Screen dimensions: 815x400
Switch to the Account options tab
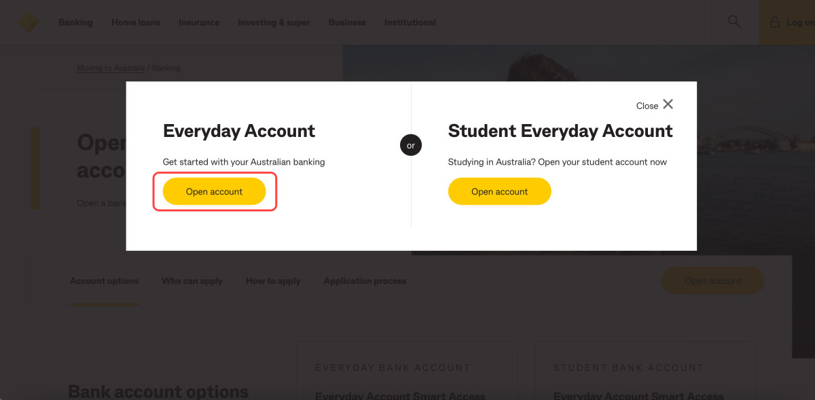click(x=105, y=281)
